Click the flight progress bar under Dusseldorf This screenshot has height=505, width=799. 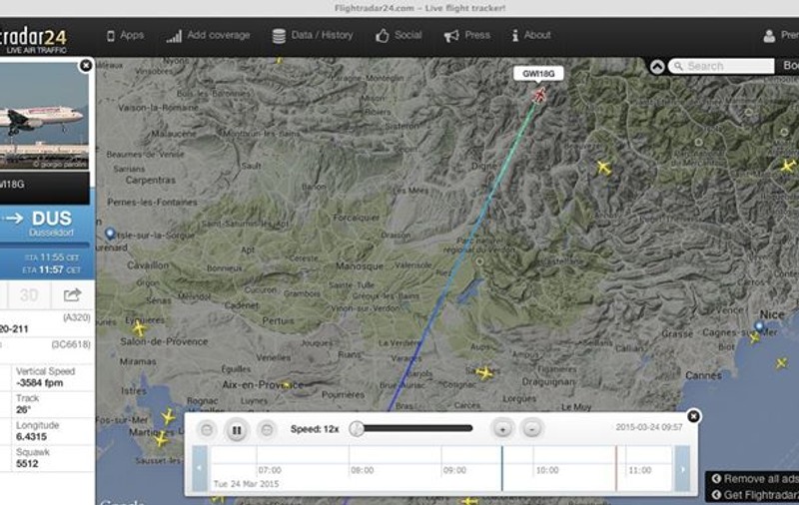pyautogui.click(x=44, y=246)
